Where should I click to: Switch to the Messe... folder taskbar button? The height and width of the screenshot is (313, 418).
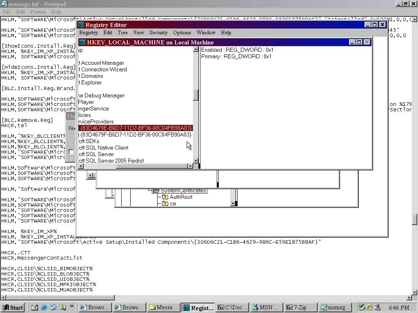pos(163,308)
